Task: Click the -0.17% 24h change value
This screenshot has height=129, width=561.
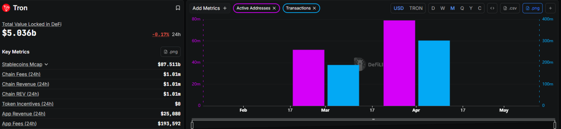Action: [x=161, y=34]
